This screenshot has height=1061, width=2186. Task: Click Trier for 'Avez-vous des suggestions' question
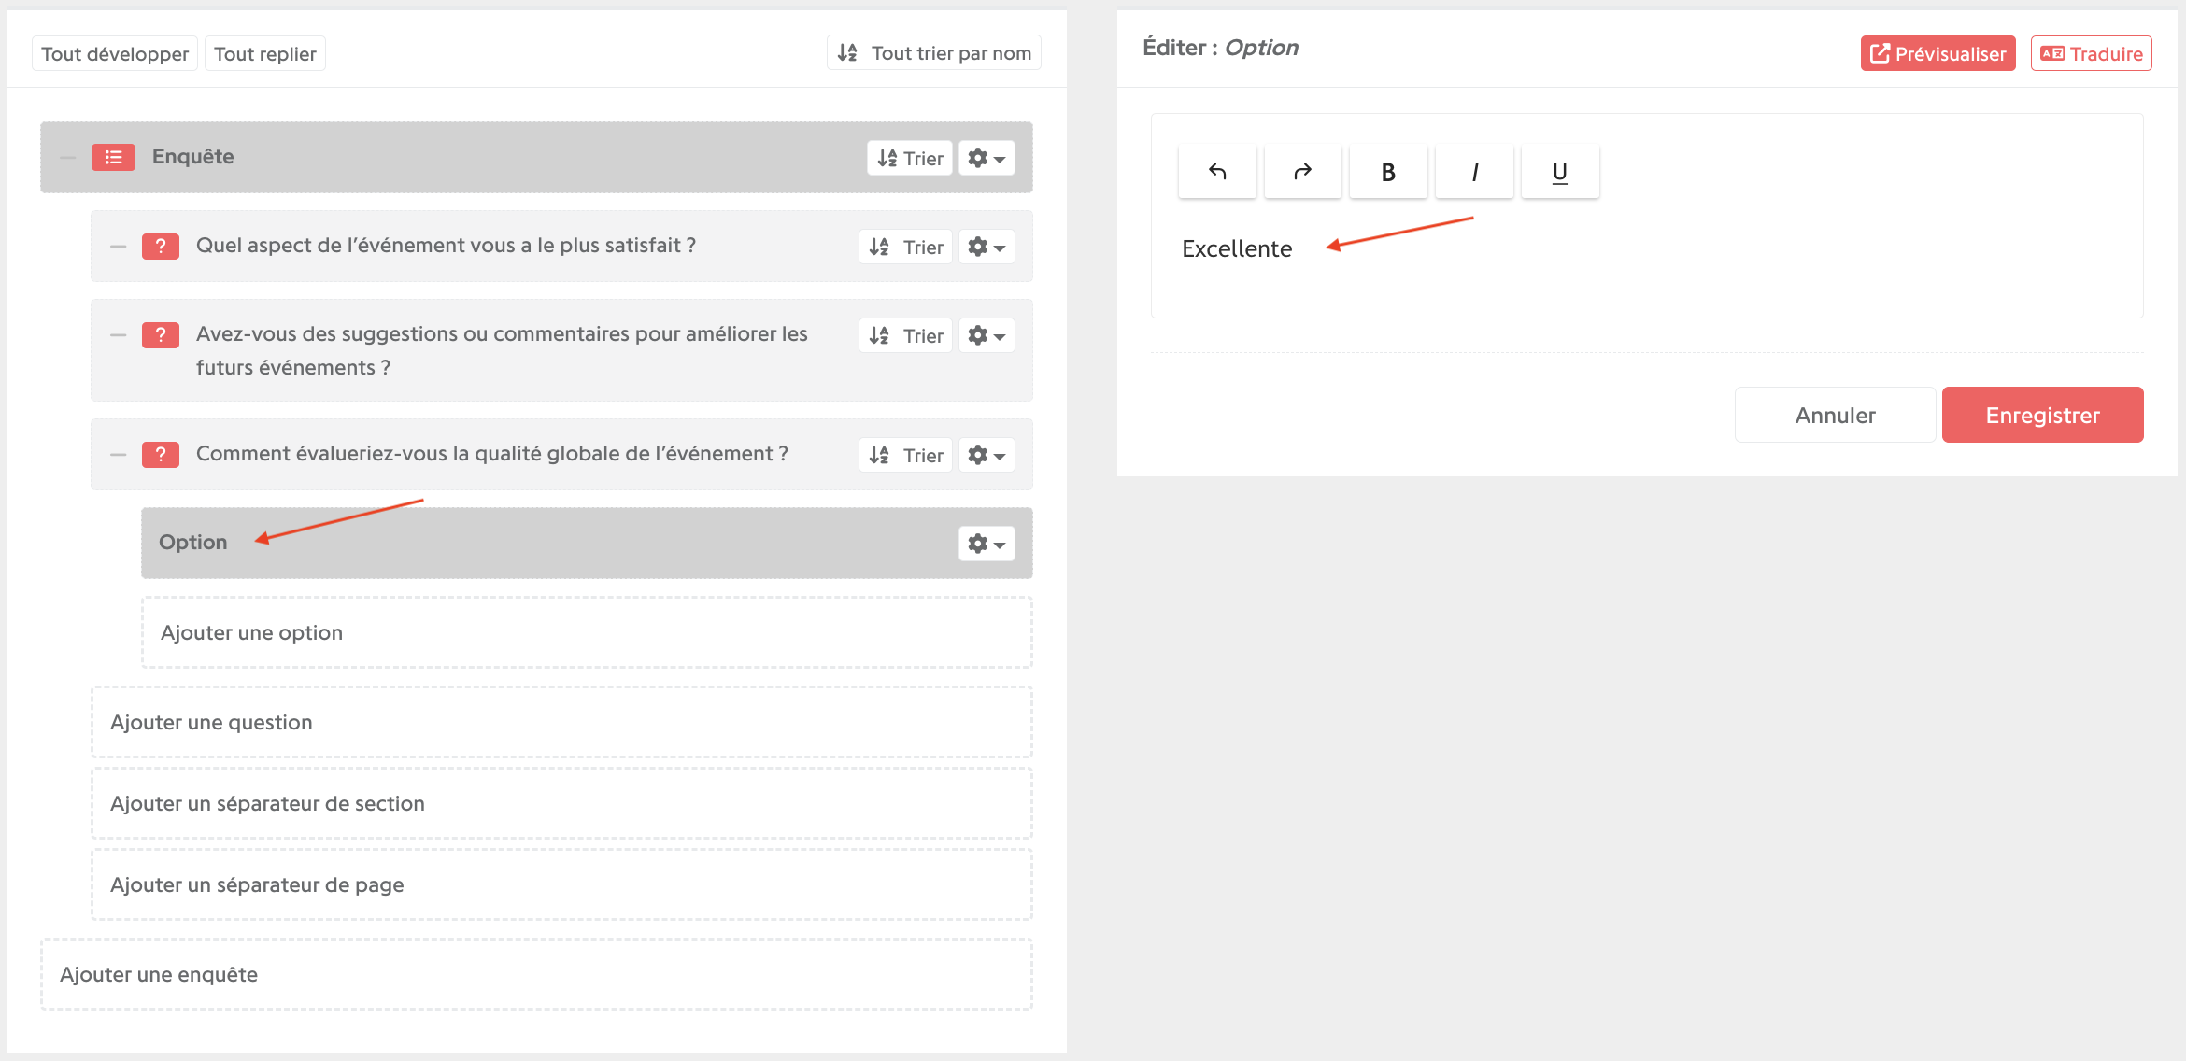(905, 335)
